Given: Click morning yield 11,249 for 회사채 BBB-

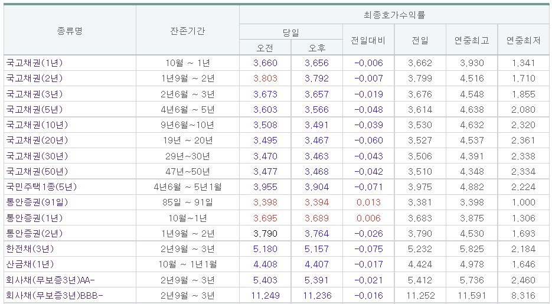Looking at the screenshot, I should (x=265, y=296).
